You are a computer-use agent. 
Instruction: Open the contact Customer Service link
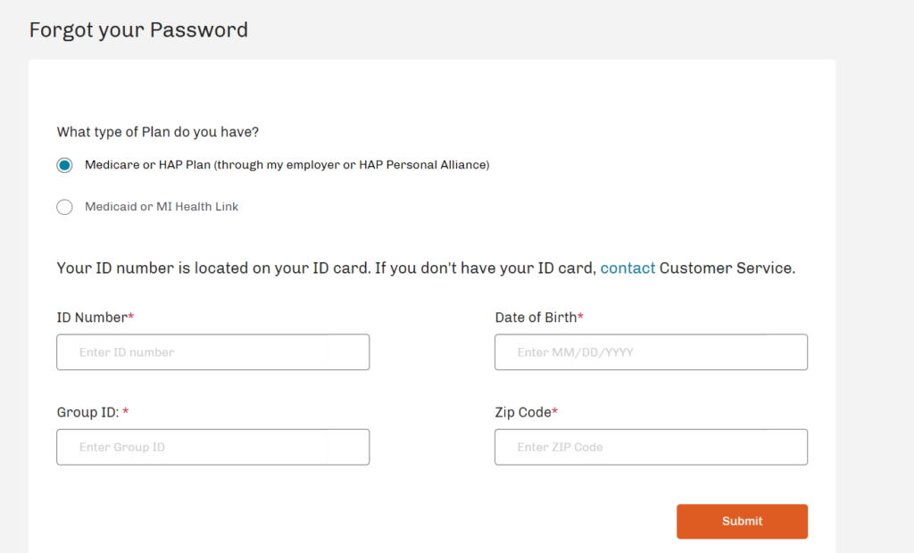pyautogui.click(x=627, y=268)
